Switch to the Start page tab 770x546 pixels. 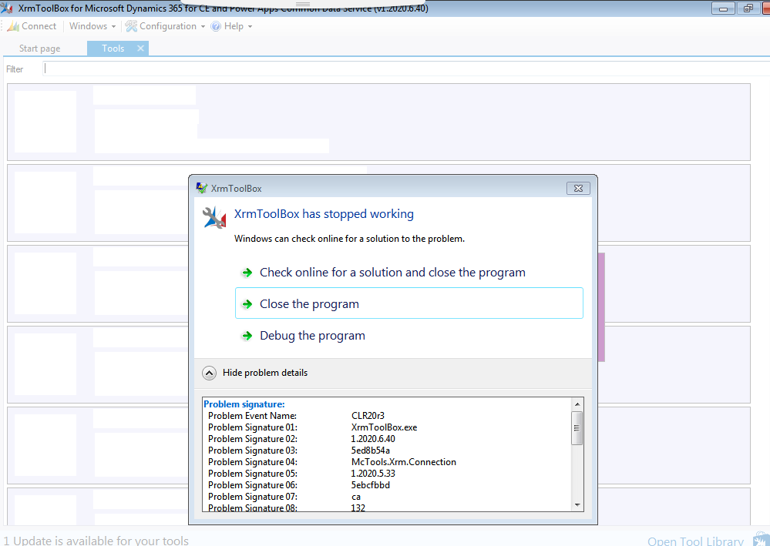40,49
